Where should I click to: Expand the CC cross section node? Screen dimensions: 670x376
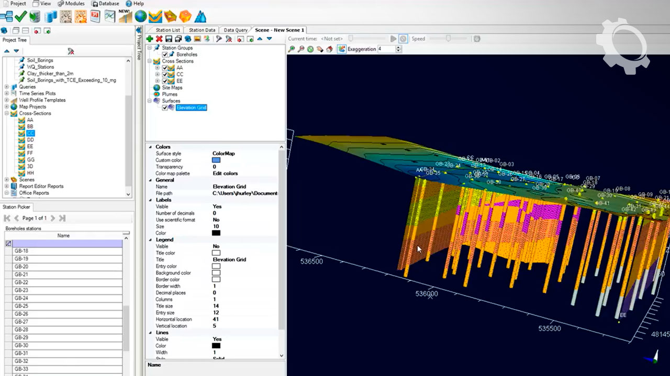[157, 75]
